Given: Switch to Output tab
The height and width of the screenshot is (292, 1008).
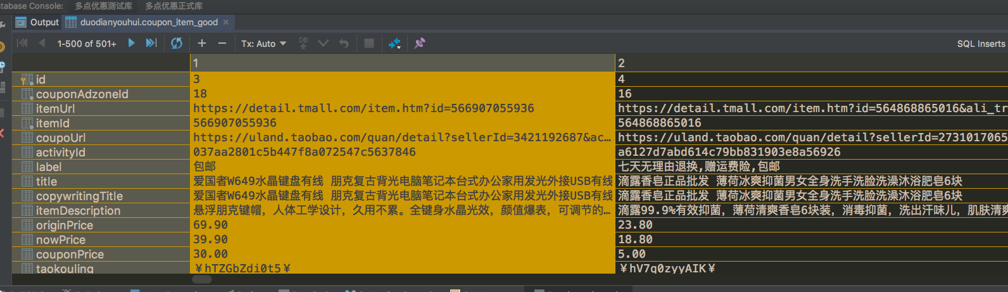Looking at the screenshot, I should click(37, 22).
